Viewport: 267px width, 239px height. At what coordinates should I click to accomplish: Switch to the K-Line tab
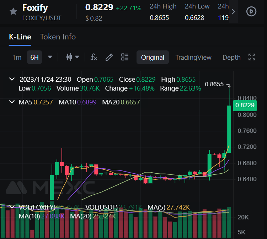point(20,37)
